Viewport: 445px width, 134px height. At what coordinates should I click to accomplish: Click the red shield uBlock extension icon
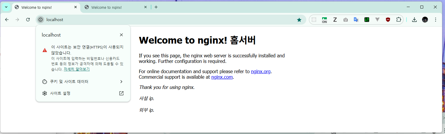[x=388, y=20]
